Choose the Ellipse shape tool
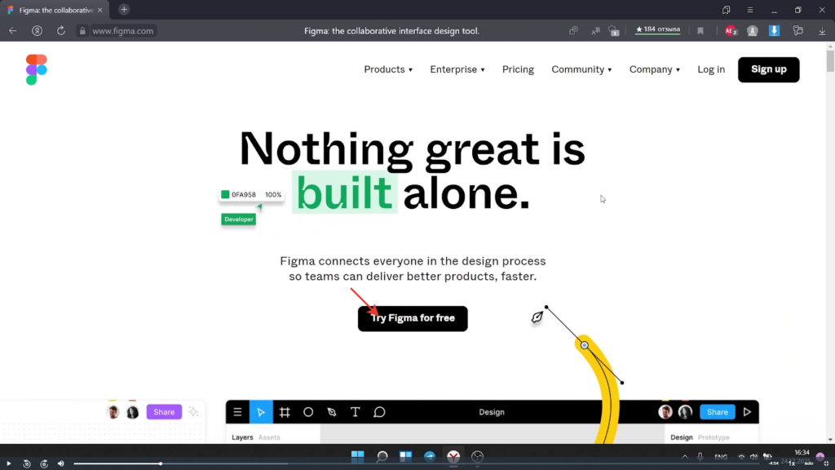835x470 pixels. click(x=308, y=412)
